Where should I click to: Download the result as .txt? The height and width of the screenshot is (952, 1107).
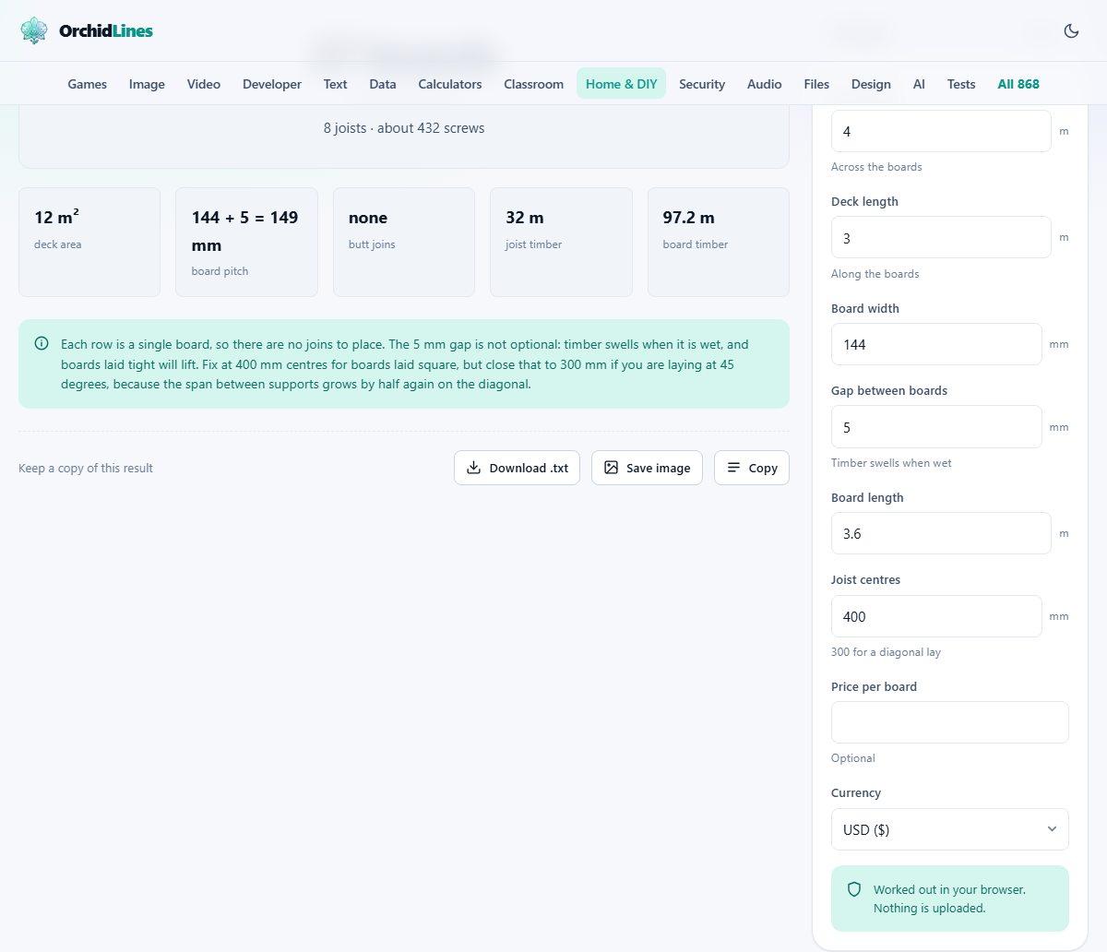(517, 468)
